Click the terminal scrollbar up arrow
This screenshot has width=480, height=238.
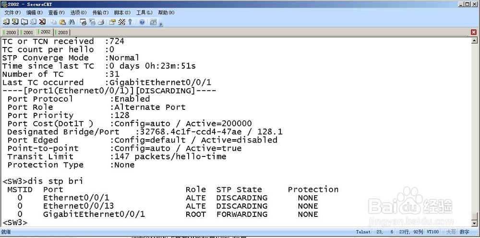pyautogui.click(x=474, y=40)
